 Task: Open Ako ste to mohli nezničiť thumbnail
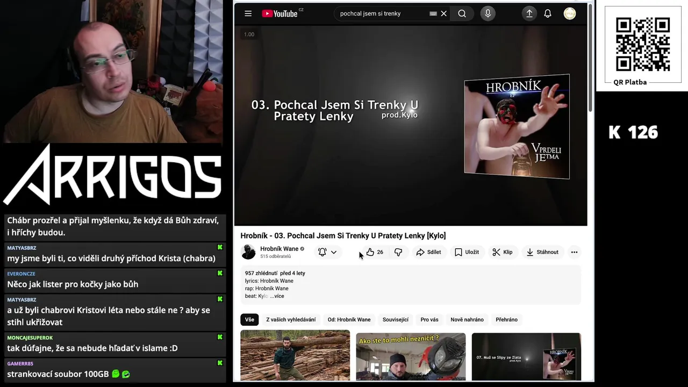tap(411, 357)
